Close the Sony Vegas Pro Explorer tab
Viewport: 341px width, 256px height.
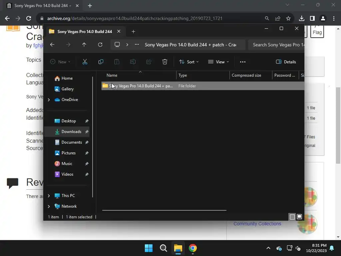(119, 31)
